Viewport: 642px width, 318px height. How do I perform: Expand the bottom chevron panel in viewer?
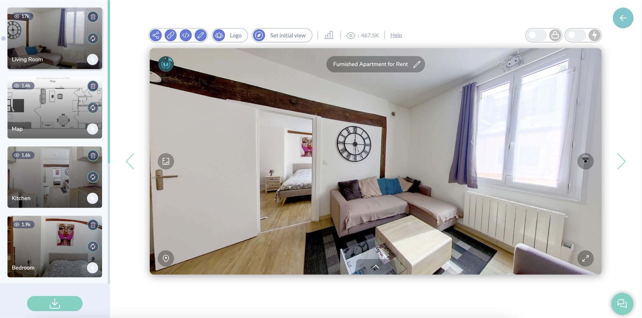point(376,267)
